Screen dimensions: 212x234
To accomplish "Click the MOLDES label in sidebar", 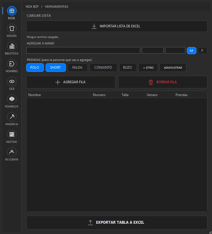I will point(11,36).
